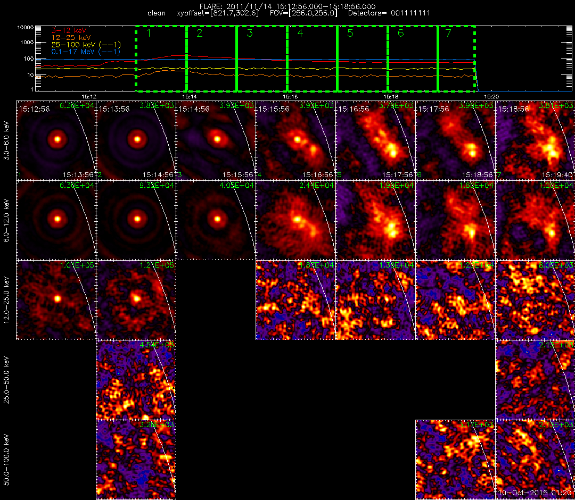Click the 15:14 time axis label
The height and width of the screenshot is (500, 575).
coord(190,96)
